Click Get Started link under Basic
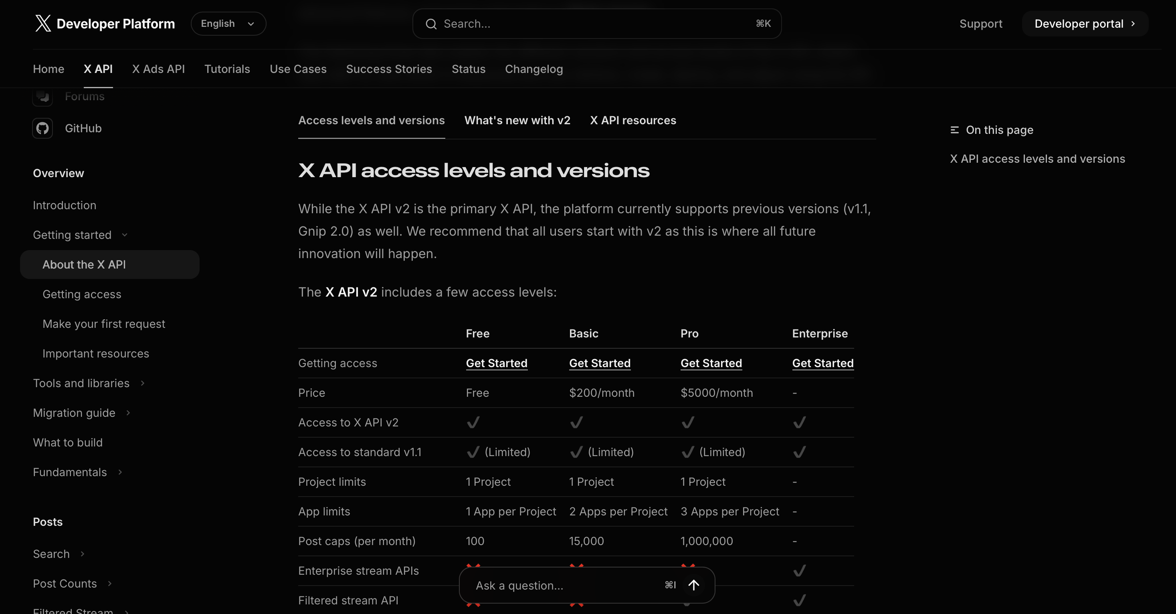Viewport: 1176px width, 614px height. [599, 363]
